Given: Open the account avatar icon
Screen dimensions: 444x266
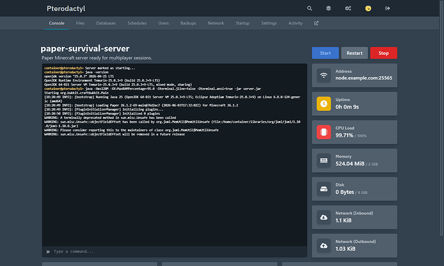Looking at the screenshot, I should point(368,8).
